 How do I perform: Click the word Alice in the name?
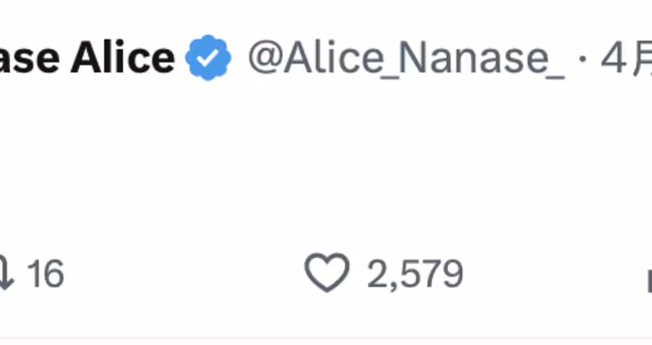123,59
